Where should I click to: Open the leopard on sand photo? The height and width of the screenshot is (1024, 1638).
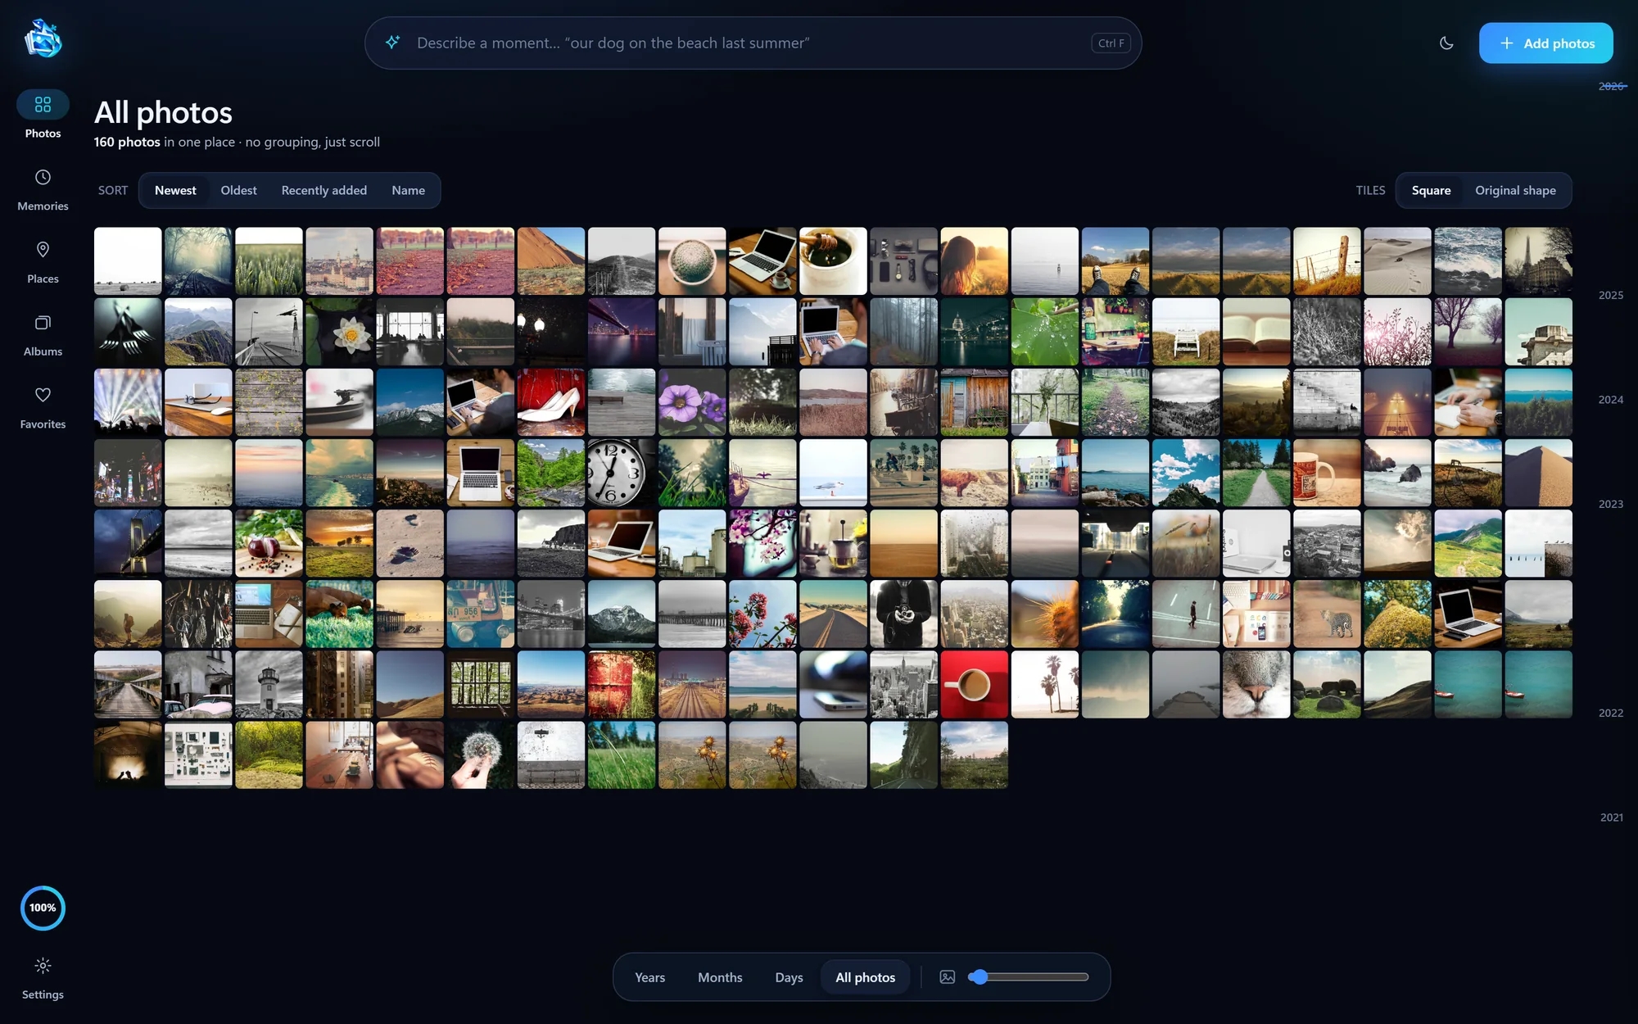tap(1327, 614)
